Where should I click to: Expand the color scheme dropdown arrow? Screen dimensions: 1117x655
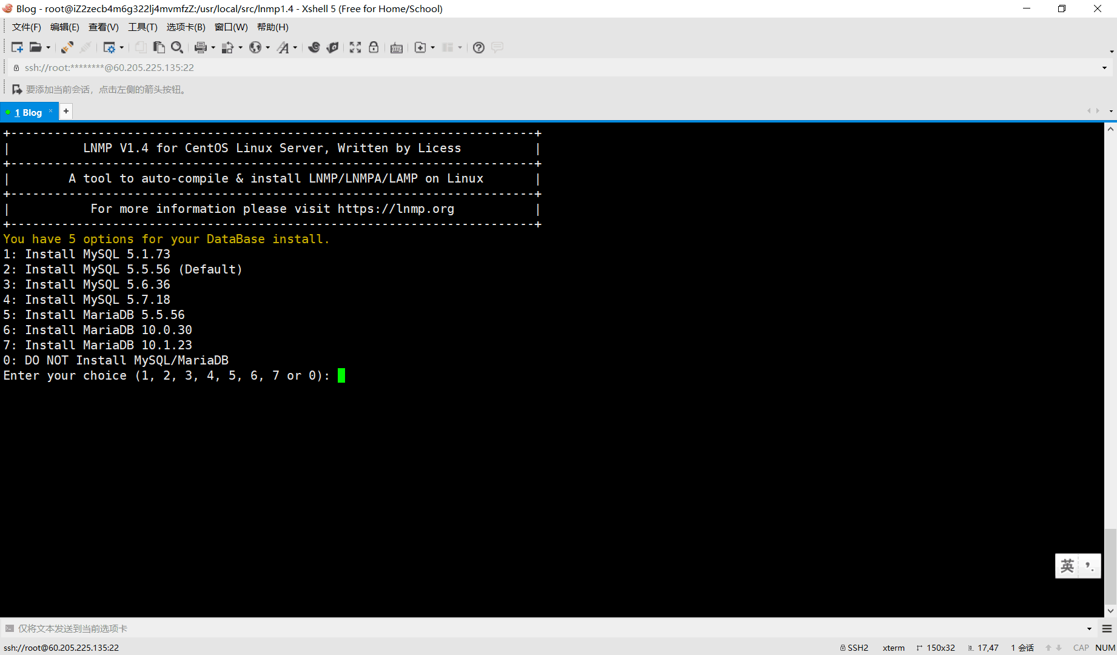pyautogui.click(x=241, y=47)
